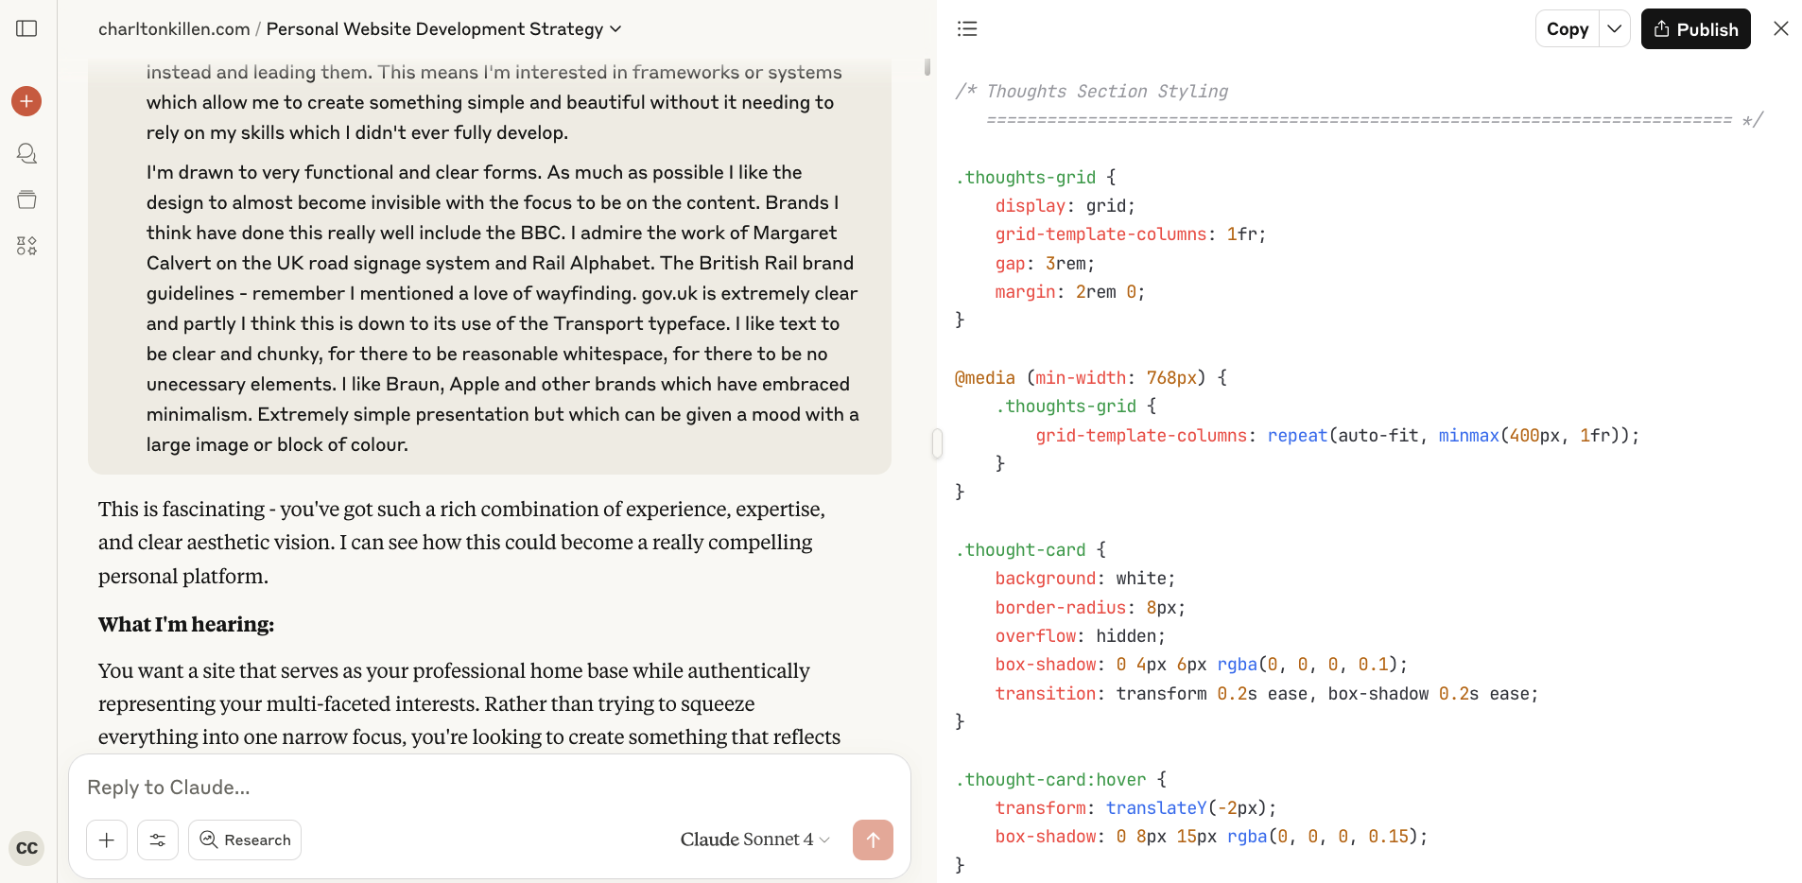Toggle the left sidebar panel icon

point(26,28)
